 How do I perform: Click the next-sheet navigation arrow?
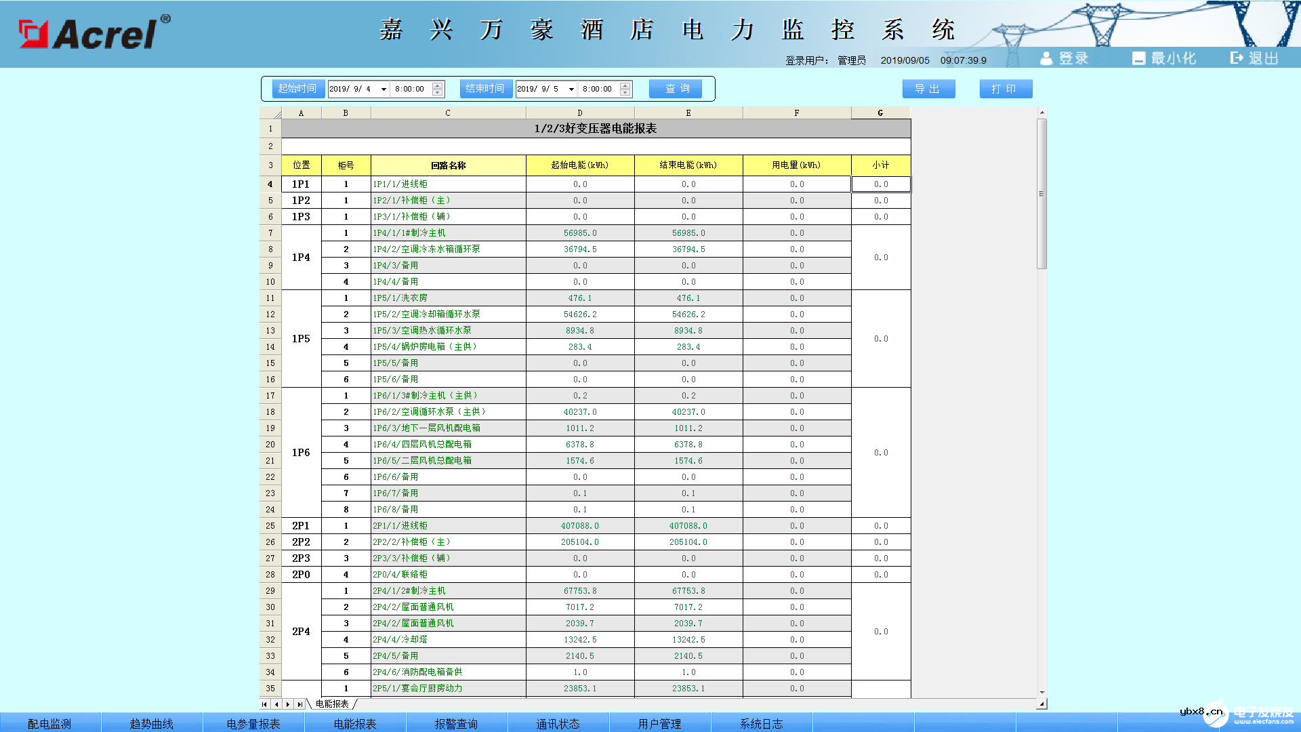pos(287,704)
